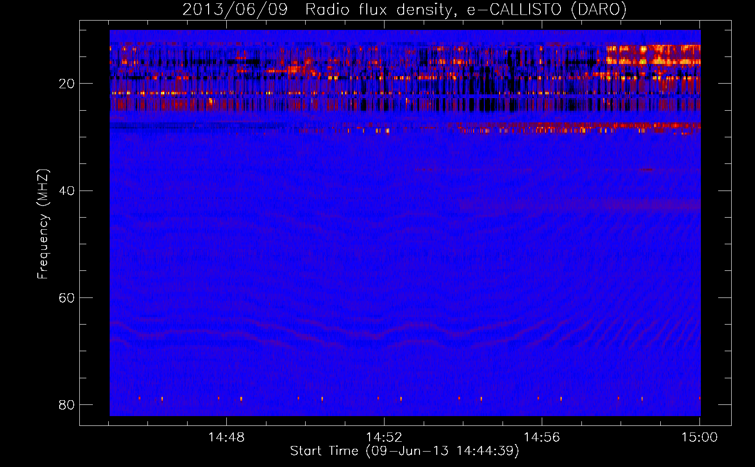This screenshot has width=755, height=467.
Task: Select the 'Frequency (MHZ)' axis label
Action: click(x=43, y=224)
